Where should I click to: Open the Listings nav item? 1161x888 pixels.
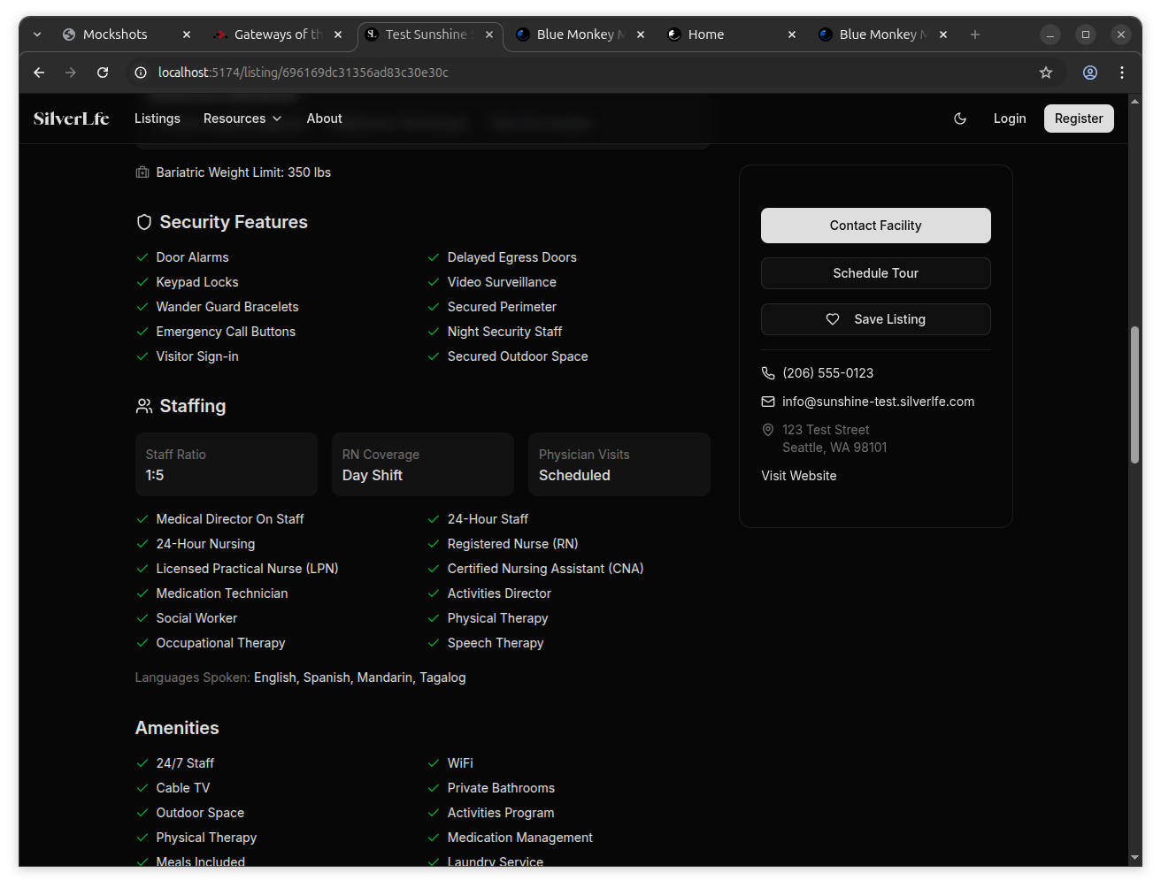pos(158,119)
